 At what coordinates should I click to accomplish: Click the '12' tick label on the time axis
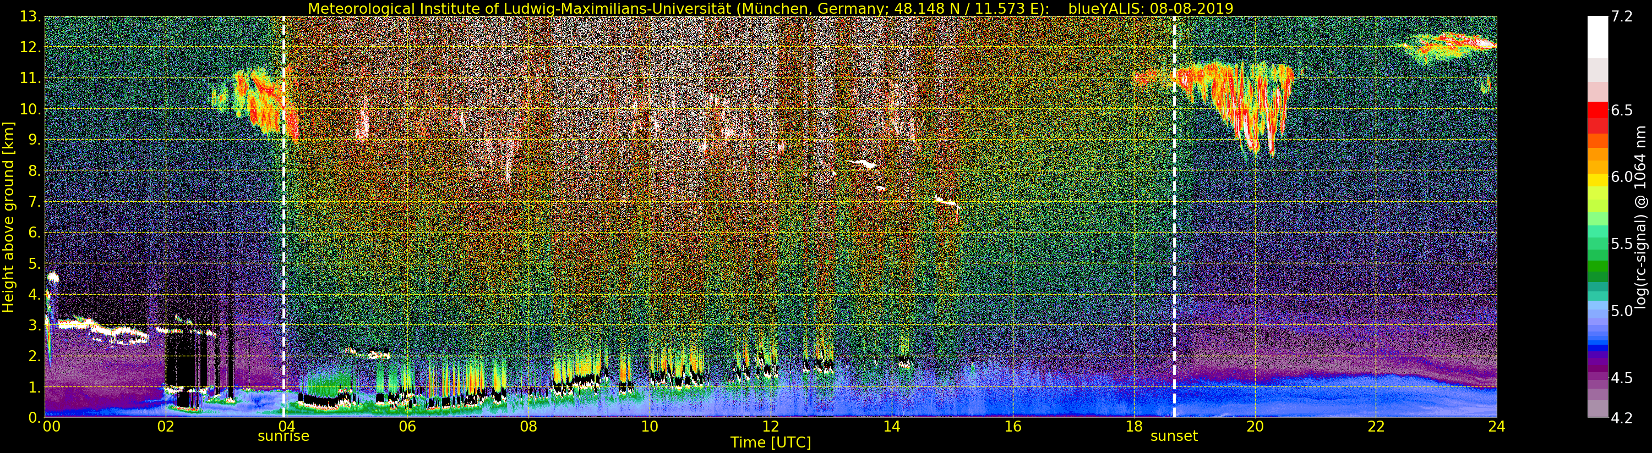tap(770, 426)
